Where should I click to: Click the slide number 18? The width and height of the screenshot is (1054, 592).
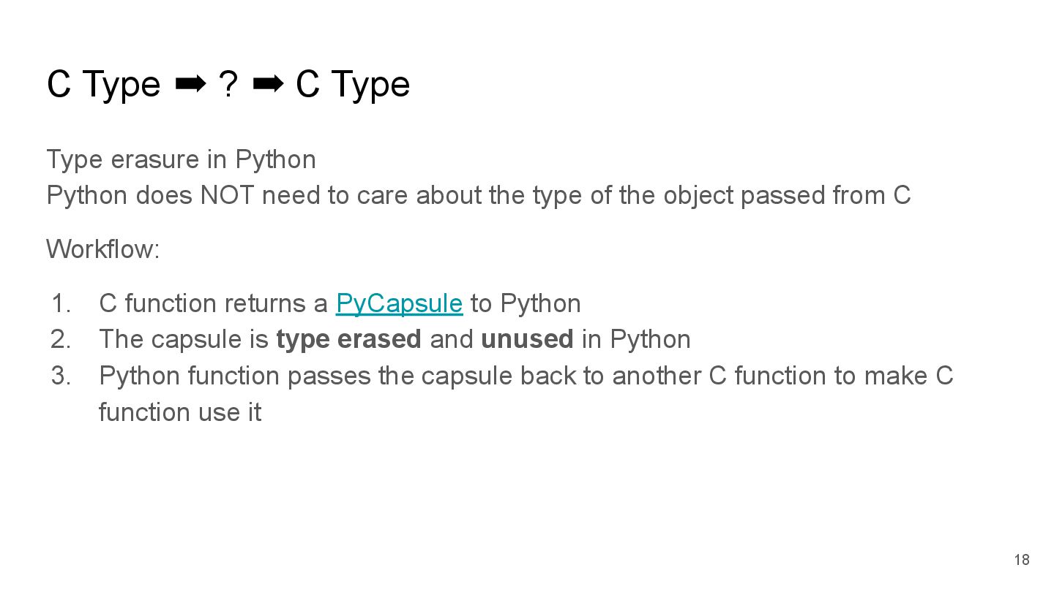pyautogui.click(x=1021, y=560)
